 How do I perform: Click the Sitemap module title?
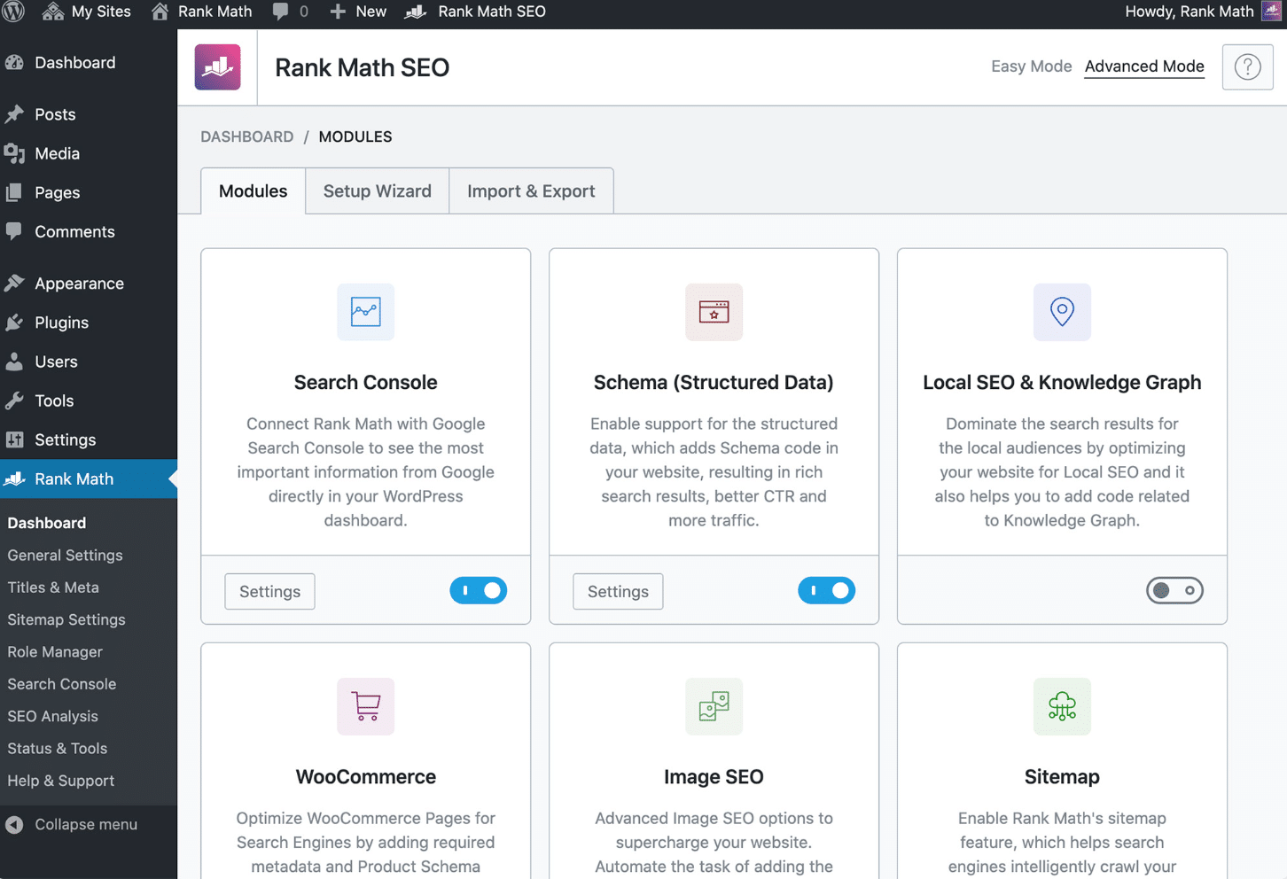pyautogui.click(x=1062, y=777)
